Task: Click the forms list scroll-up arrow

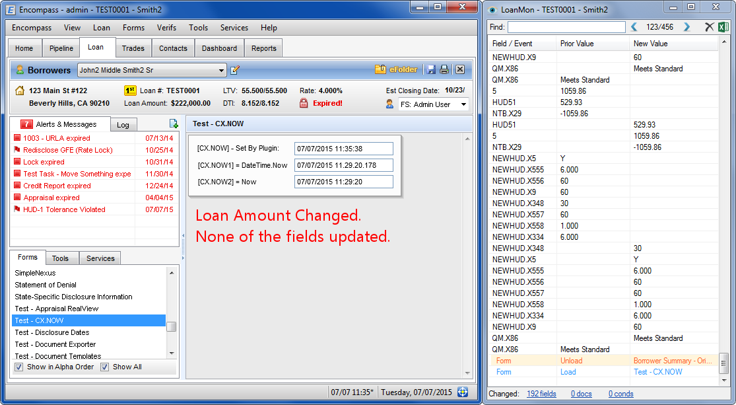Action: [x=172, y=272]
